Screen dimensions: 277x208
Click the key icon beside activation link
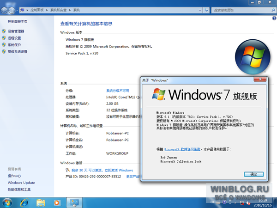tap(68, 170)
